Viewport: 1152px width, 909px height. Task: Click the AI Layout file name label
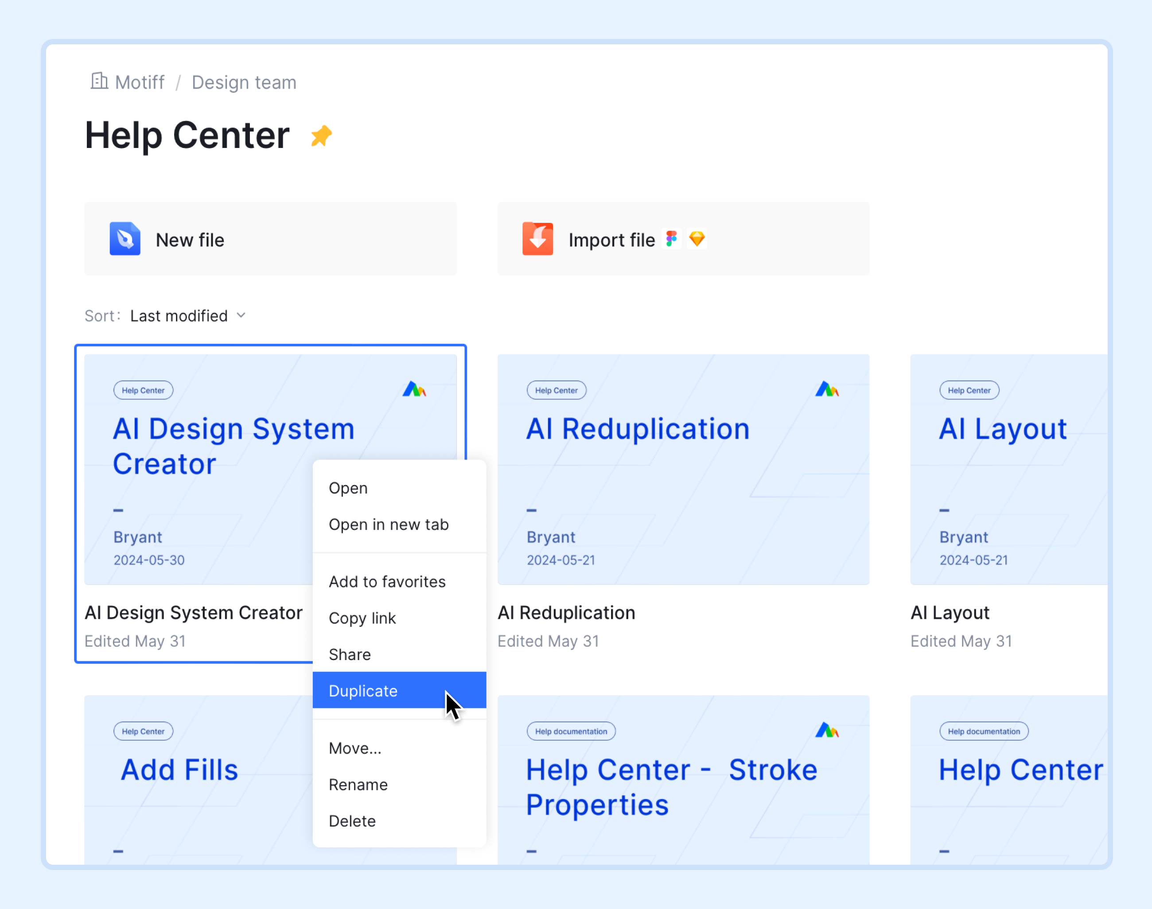point(950,613)
